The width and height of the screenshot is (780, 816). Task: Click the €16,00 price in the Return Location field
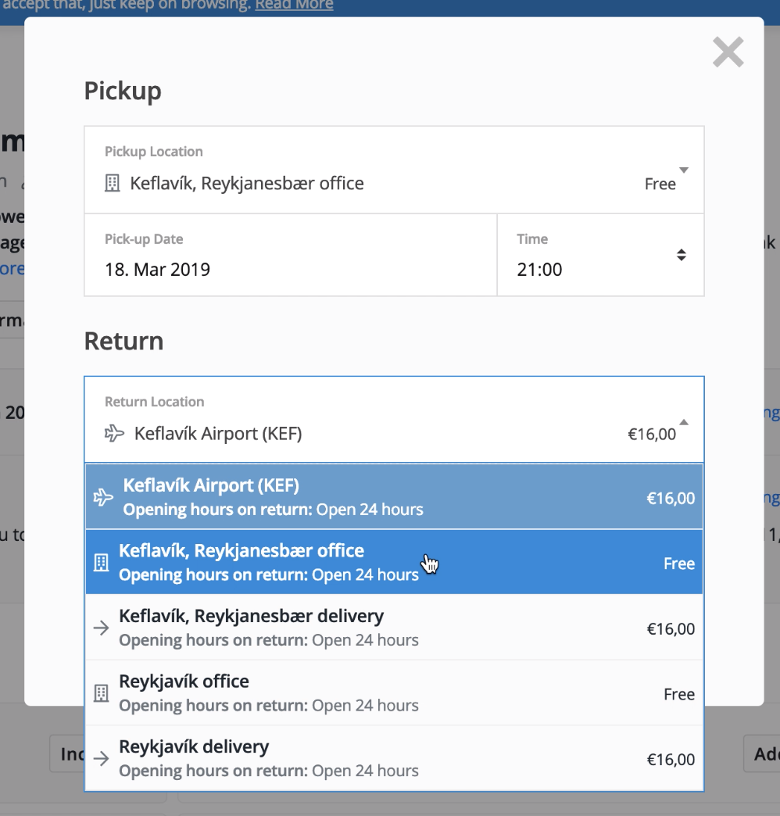point(652,435)
